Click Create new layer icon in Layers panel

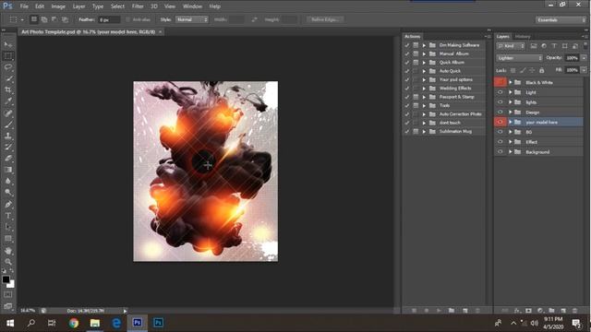click(x=563, y=311)
